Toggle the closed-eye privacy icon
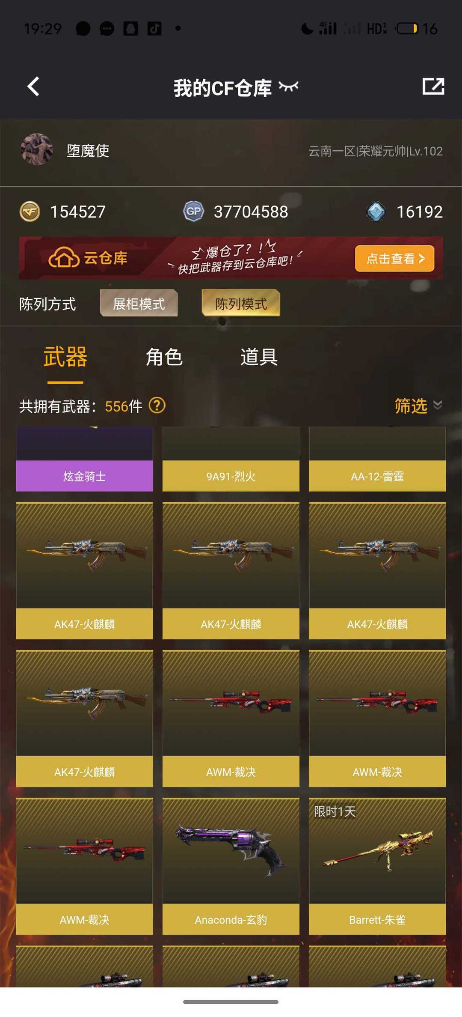This screenshot has height=1017, width=462. (288, 86)
